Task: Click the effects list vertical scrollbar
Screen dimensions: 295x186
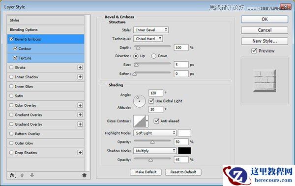Action: click(x=87, y=93)
